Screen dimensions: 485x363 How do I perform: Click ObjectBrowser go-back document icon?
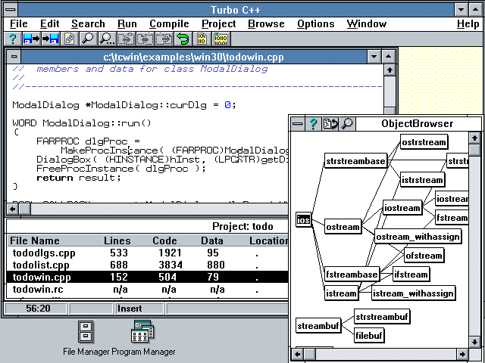(x=330, y=123)
